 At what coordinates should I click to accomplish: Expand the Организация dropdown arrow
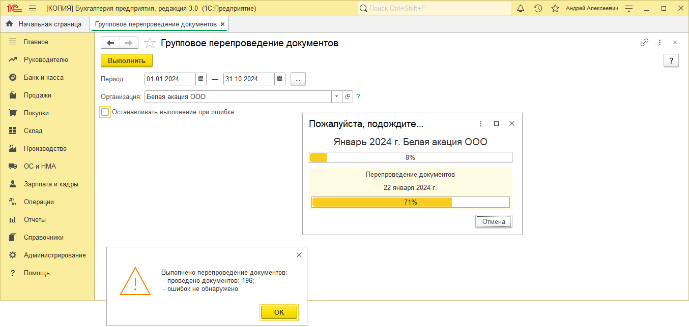click(337, 96)
